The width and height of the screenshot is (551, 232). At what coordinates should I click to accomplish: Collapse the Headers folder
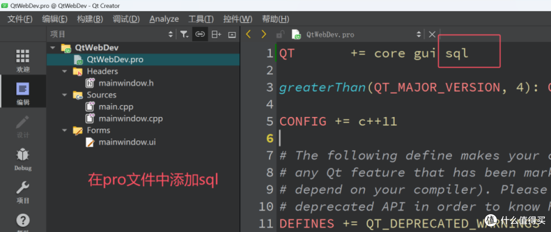pos(65,71)
